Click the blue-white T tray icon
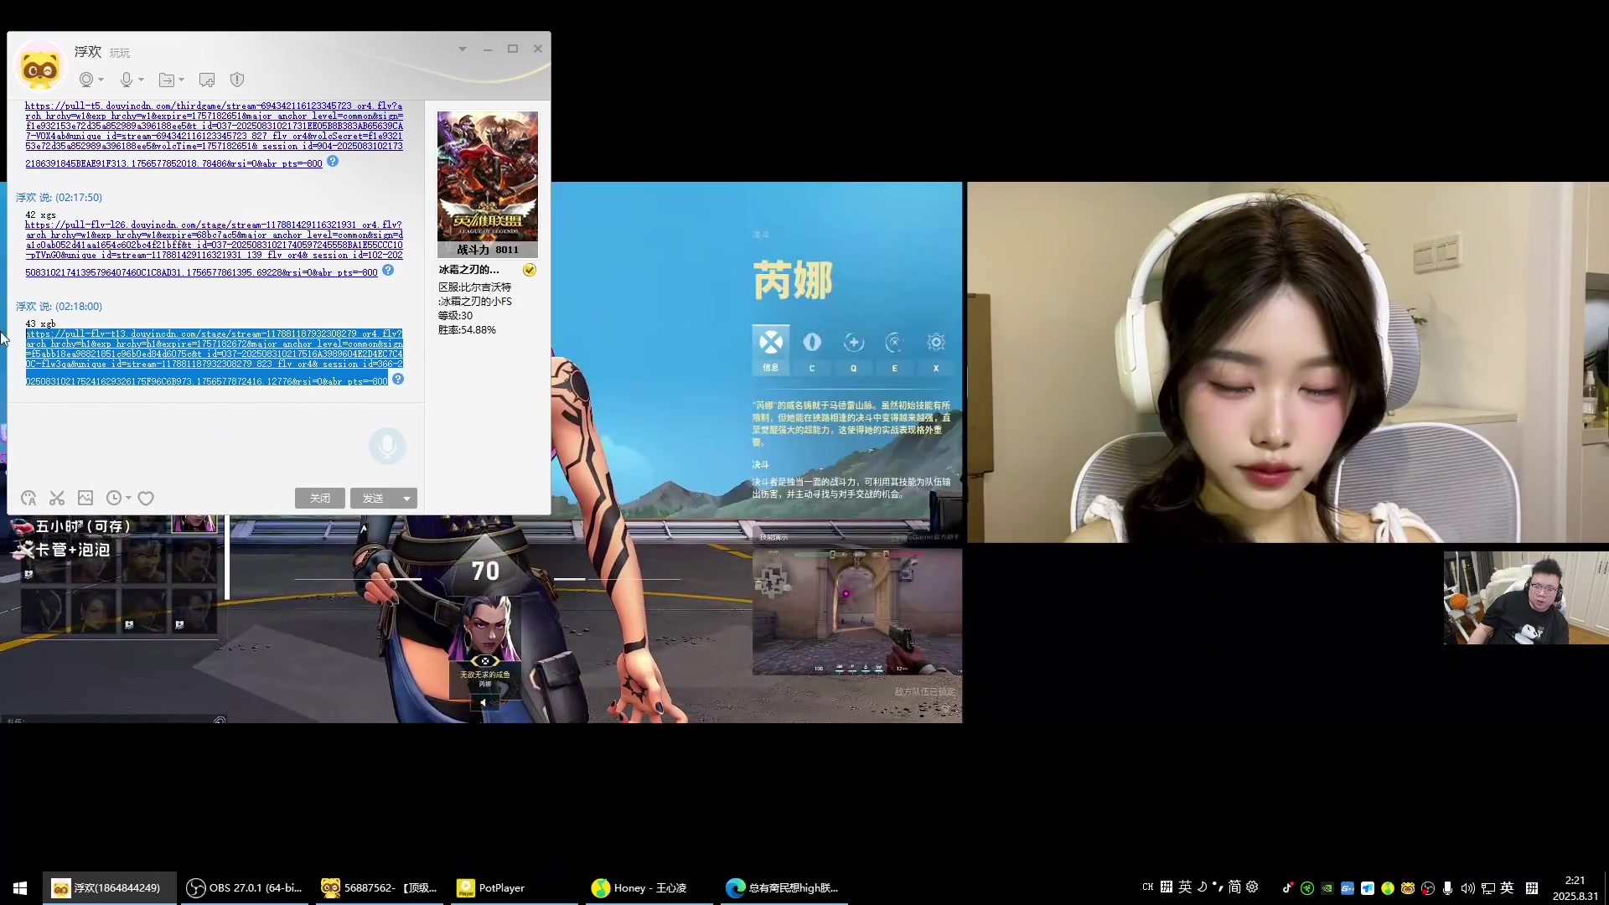This screenshot has height=905, width=1609. pyautogui.click(x=1368, y=888)
